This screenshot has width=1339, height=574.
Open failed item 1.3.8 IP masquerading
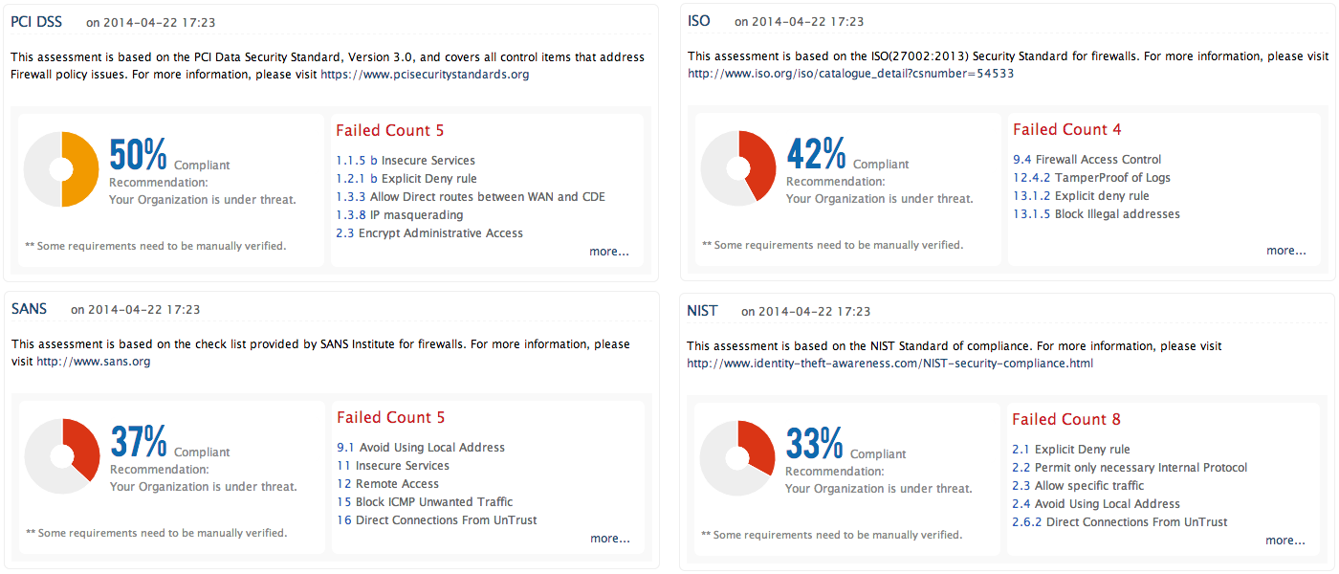tap(399, 215)
